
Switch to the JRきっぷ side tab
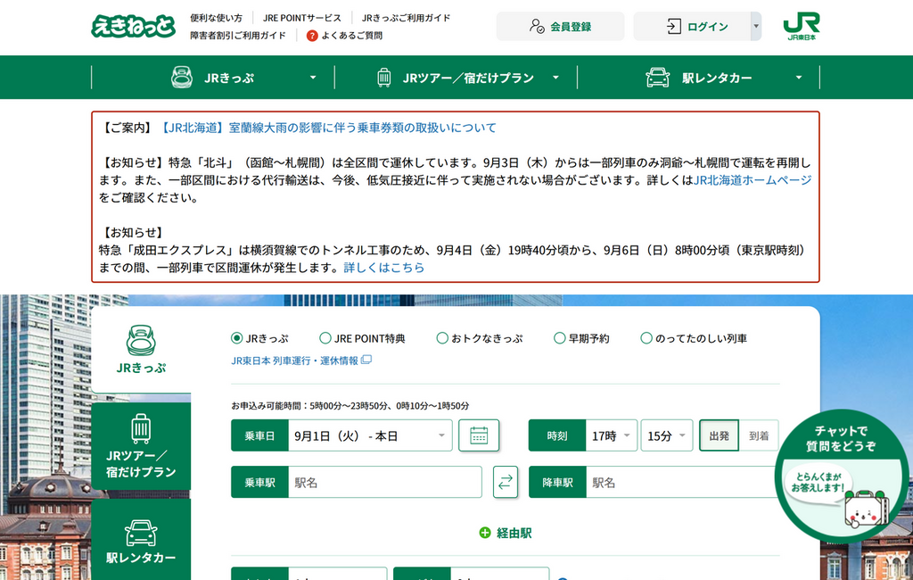[x=141, y=350]
